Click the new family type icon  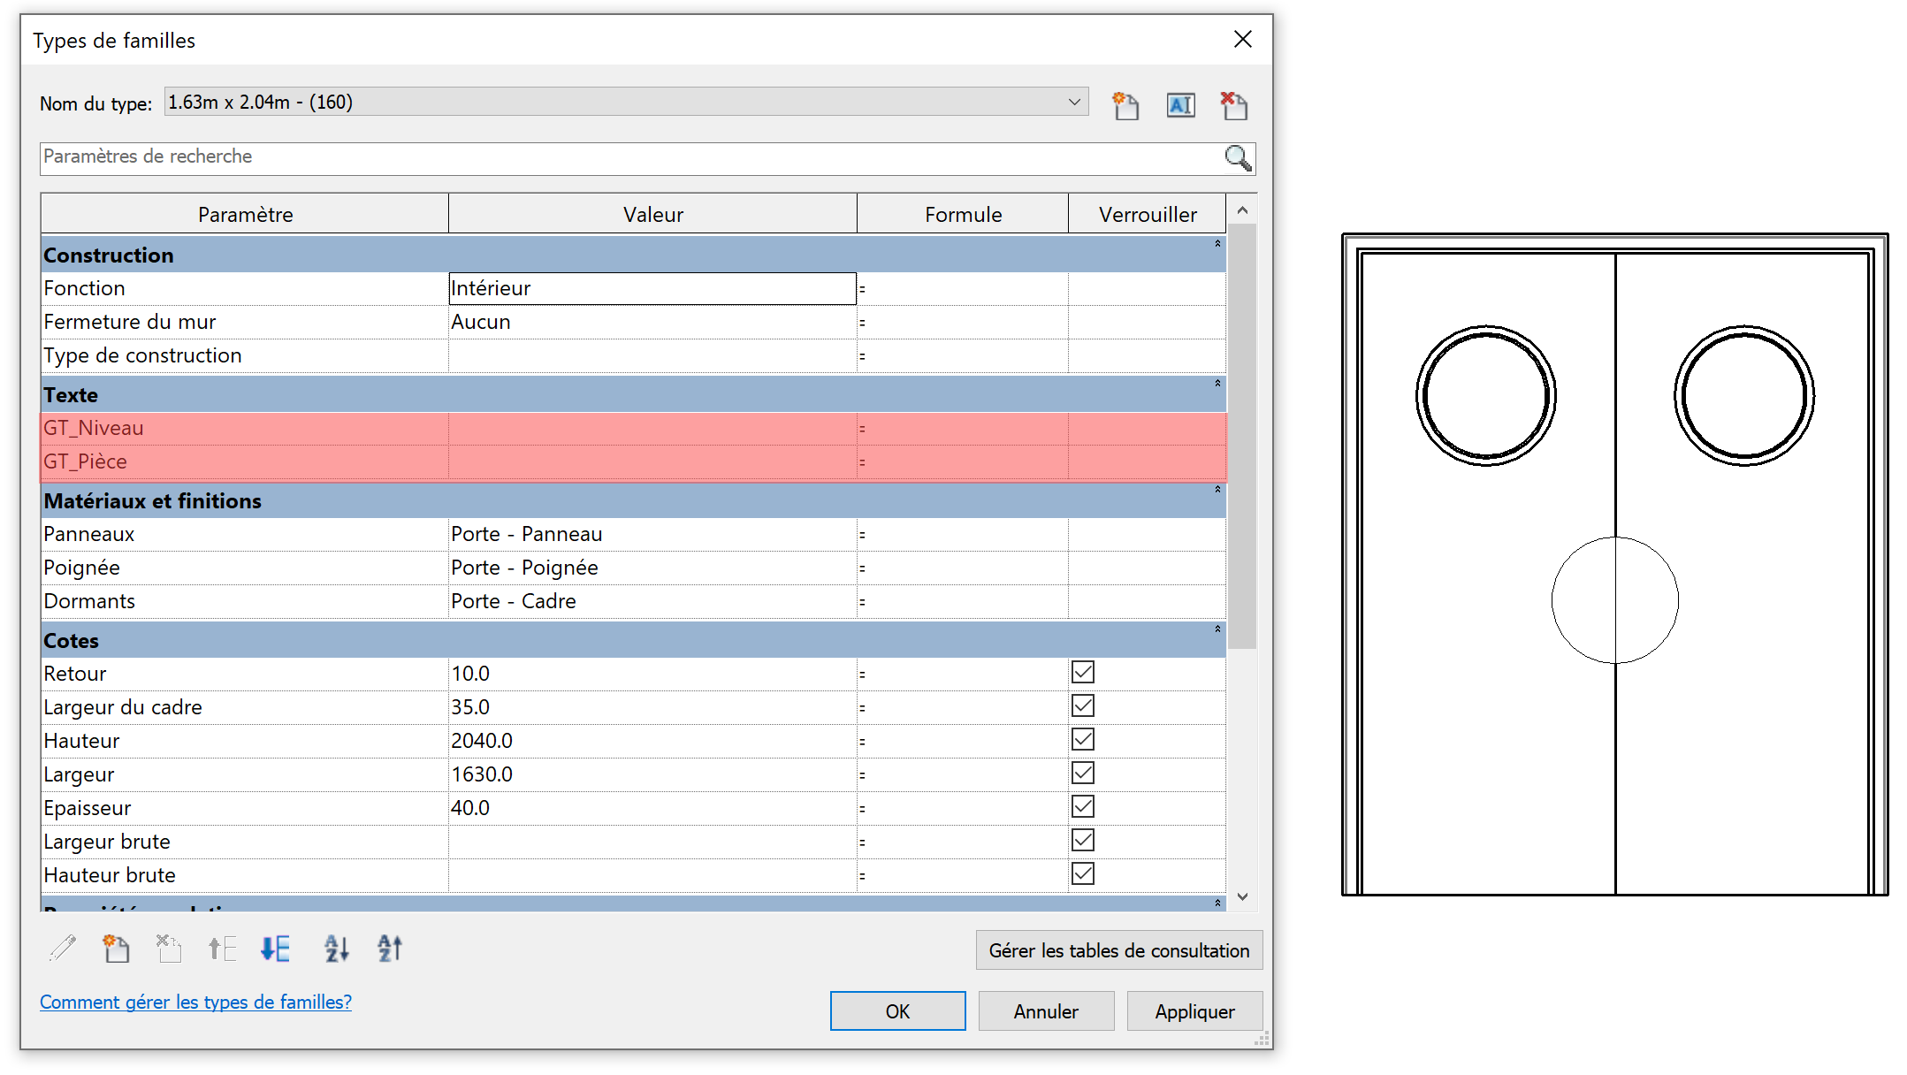[x=1125, y=105]
